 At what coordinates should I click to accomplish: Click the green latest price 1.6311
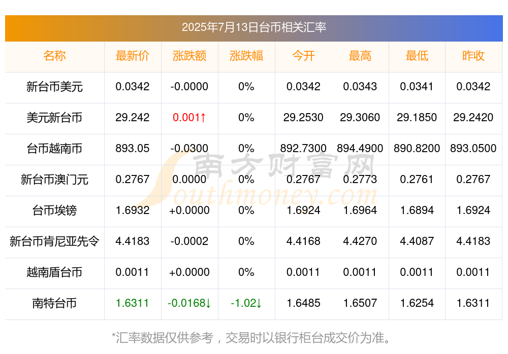click(132, 303)
